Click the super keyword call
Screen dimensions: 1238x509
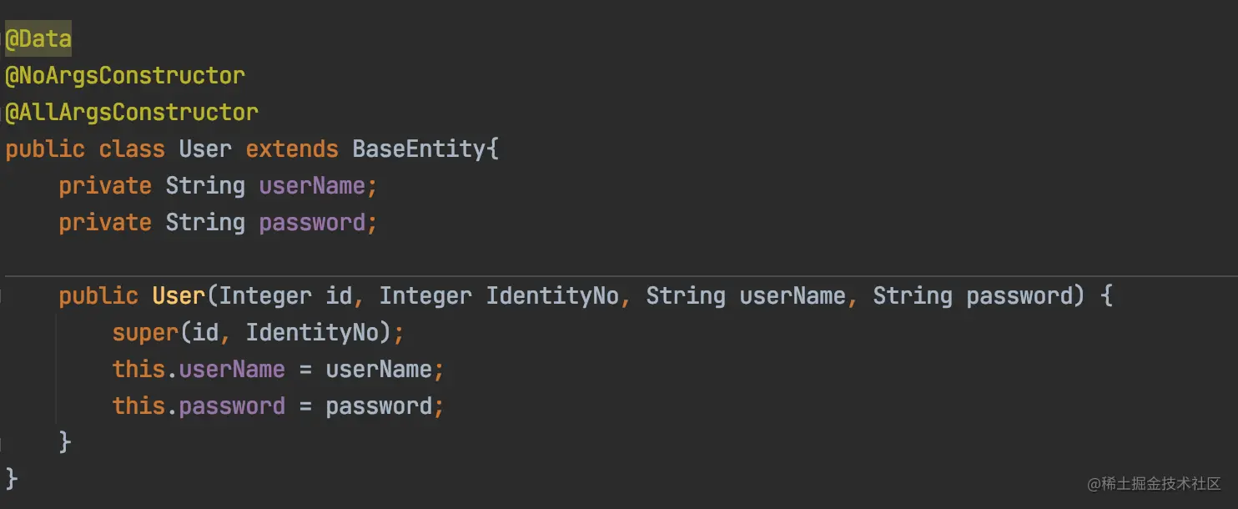145,333
